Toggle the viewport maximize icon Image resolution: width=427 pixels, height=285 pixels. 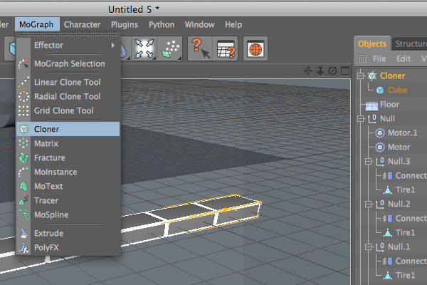(345, 71)
